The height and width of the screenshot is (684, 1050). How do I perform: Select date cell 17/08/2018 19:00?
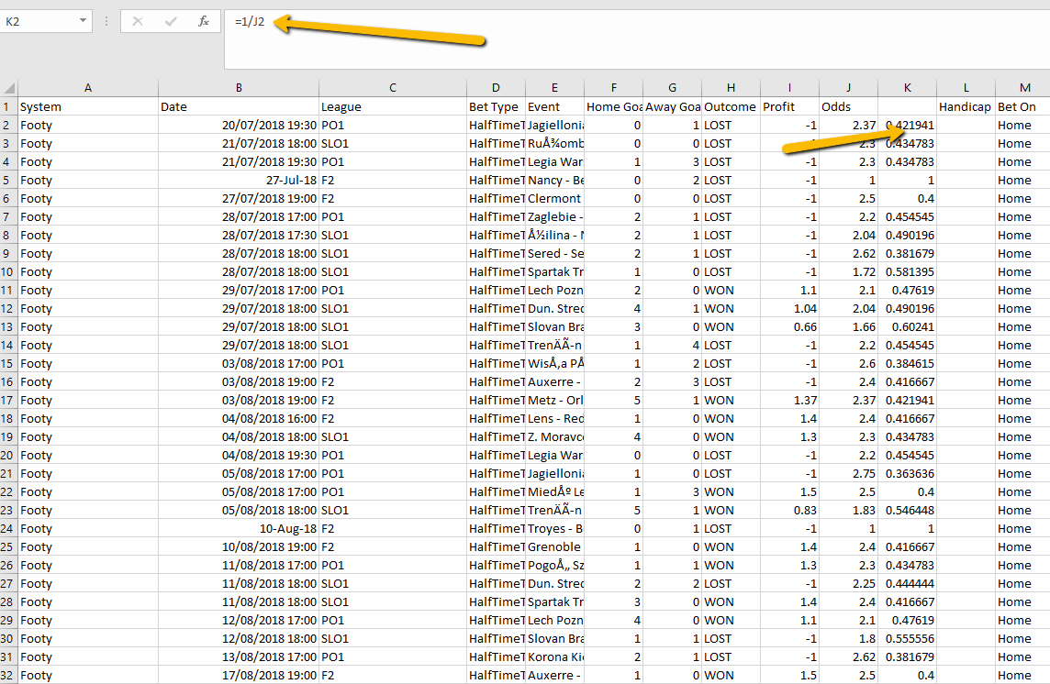(x=239, y=676)
